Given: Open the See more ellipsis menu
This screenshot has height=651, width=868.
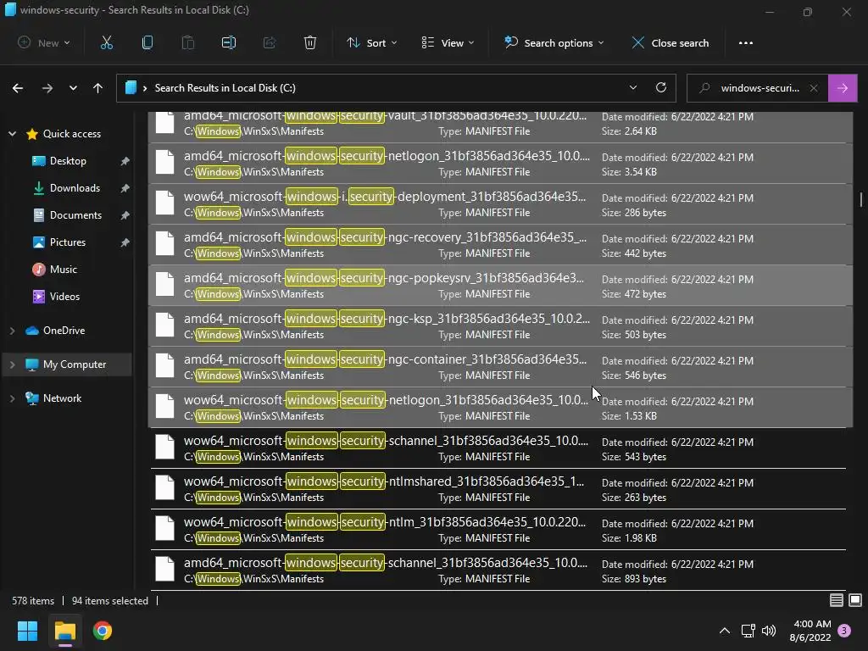Looking at the screenshot, I should click(746, 42).
